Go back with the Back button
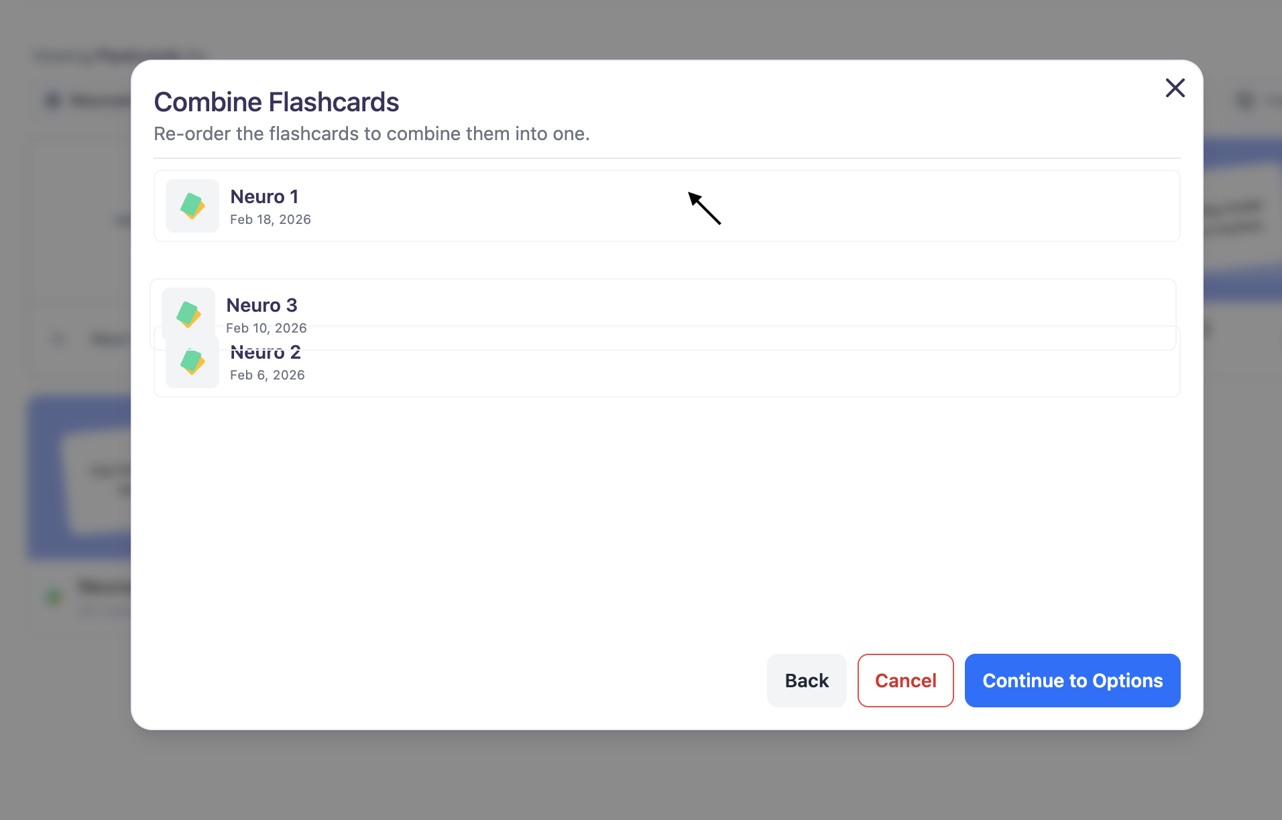1282x820 pixels. coord(807,681)
